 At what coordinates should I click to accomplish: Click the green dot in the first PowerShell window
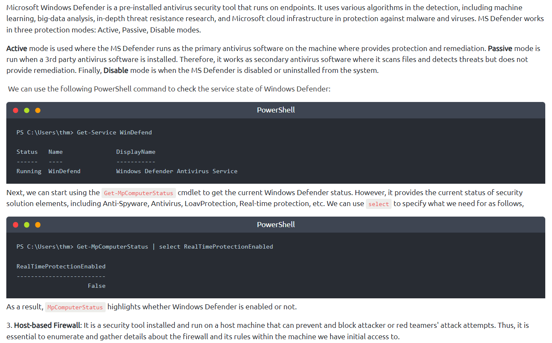coord(27,110)
